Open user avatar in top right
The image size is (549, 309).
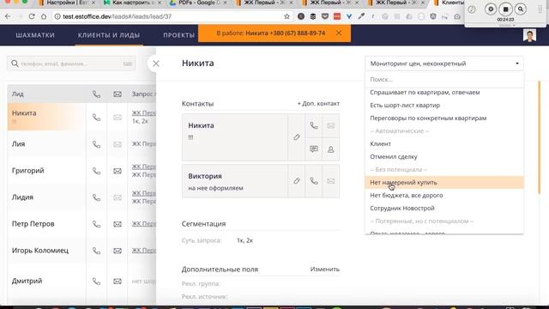point(529,35)
